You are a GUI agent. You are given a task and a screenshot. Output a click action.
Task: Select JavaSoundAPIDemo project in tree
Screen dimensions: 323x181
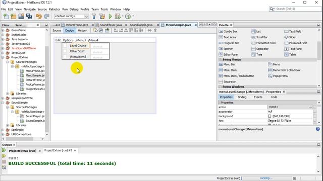[x=24, y=48]
